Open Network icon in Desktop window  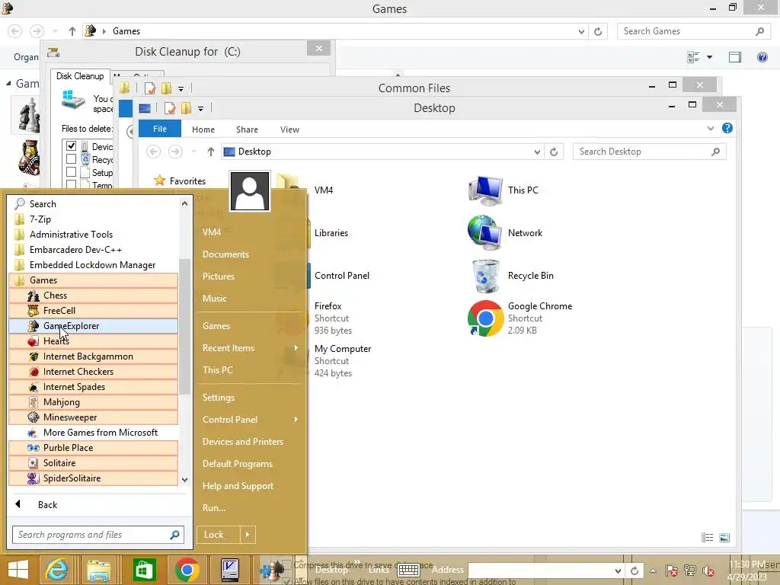[x=506, y=233]
